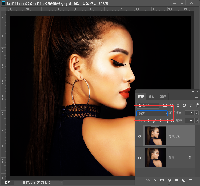Click the link layers icon

coord(147,180)
